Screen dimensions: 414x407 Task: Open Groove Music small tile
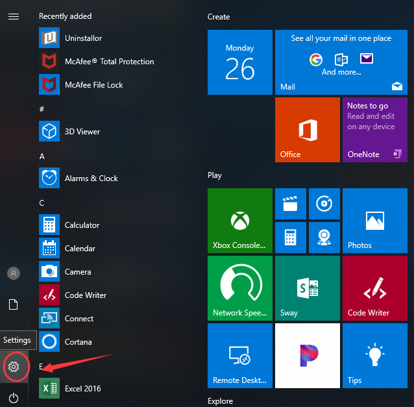324,204
